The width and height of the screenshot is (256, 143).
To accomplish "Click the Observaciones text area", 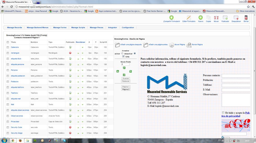I will [x=236, y=100].
